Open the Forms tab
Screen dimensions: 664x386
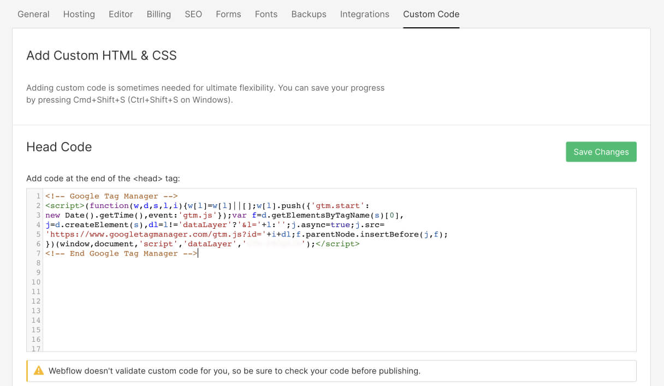[x=228, y=14]
